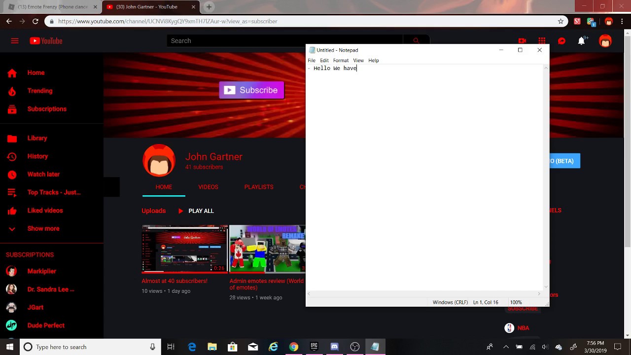Click the red S! browser extension icon
The height and width of the screenshot is (355, 631).
pyautogui.click(x=577, y=21)
